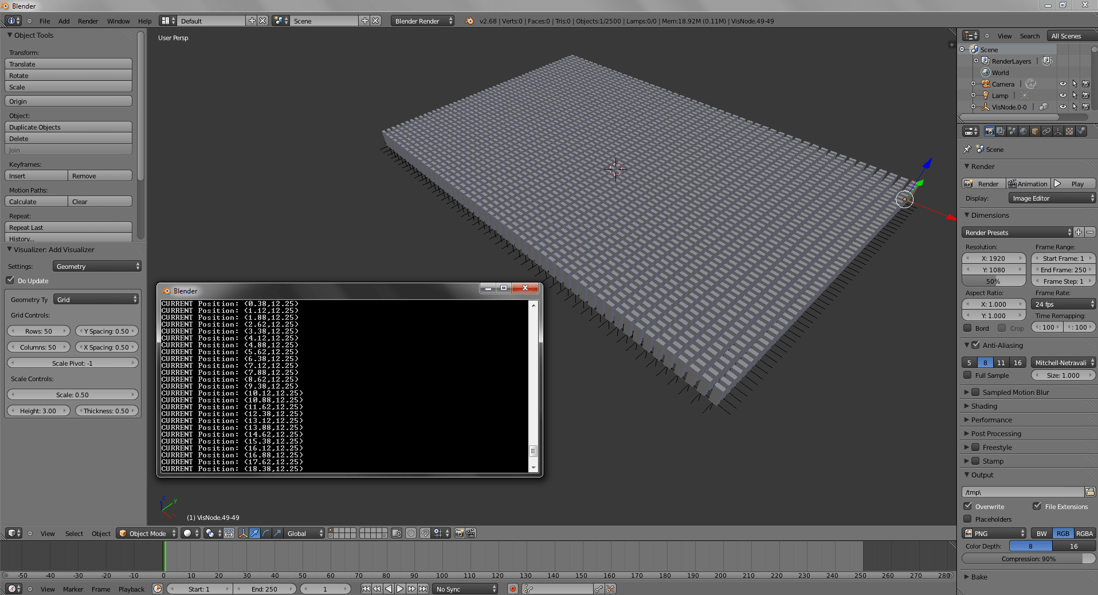Select the Object Constraints chain-link icon
This screenshot has height=595, width=1098.
click(x=1046, y=131)
